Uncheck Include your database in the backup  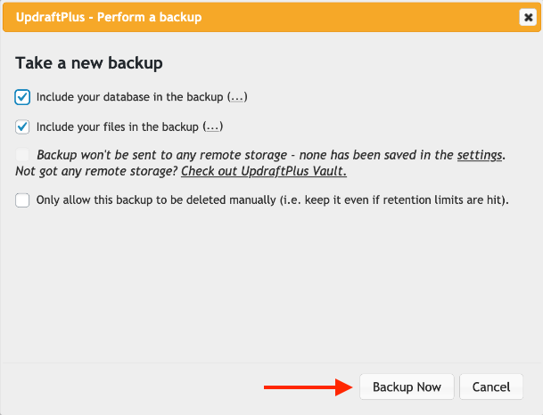pyautogui.click(x=23, y=97)
